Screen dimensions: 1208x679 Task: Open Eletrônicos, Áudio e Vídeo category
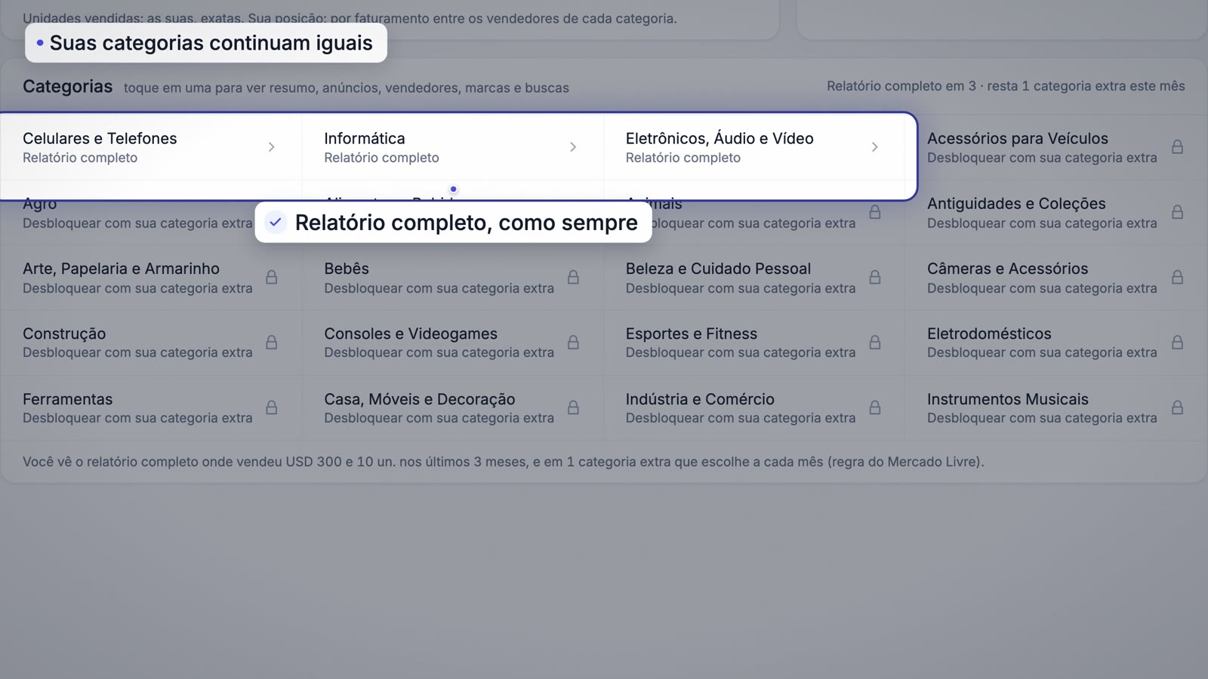point(754,147)
